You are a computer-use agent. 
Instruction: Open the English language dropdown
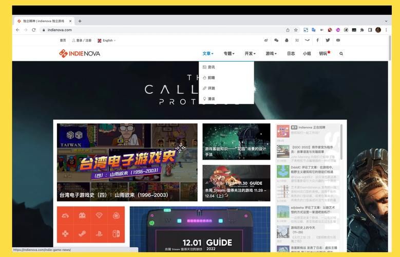(107, 41)
